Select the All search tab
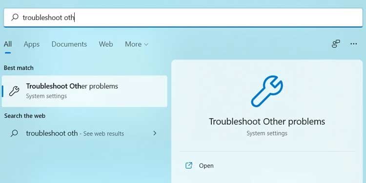Screen dimensions: 366x183 point(8,44)
